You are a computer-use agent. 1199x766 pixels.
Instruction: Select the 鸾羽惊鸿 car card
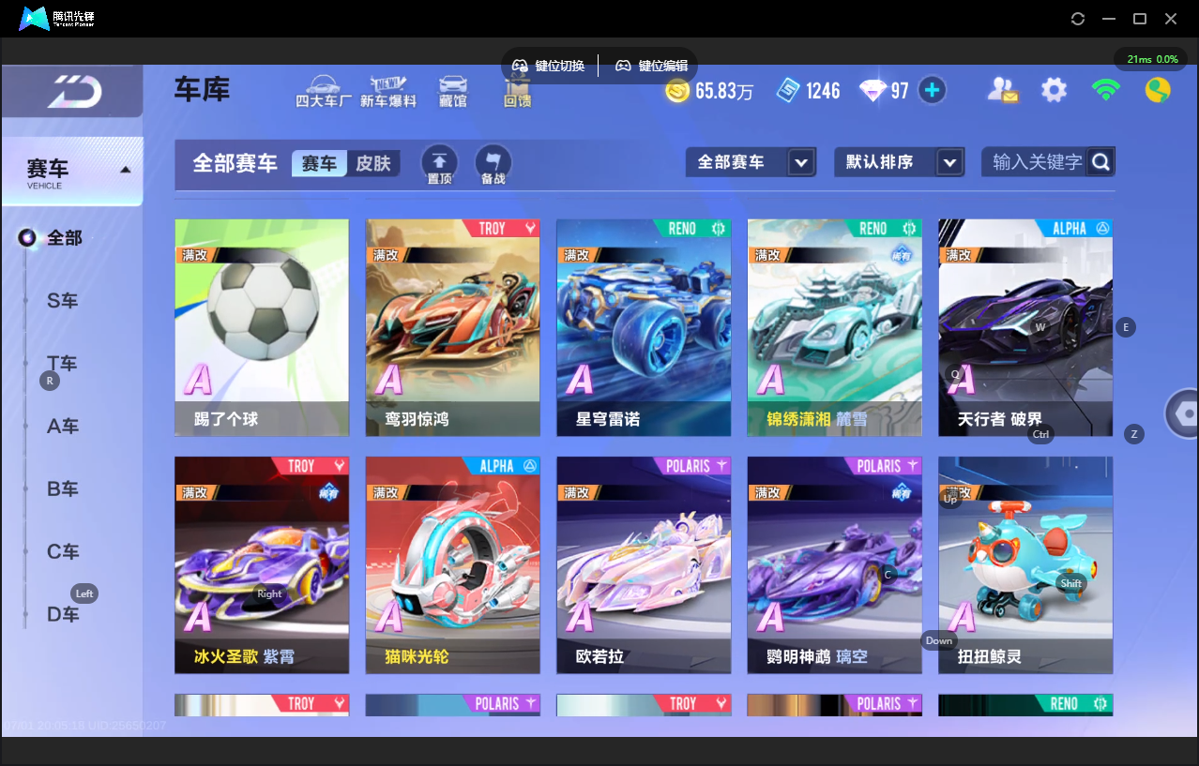click(452, 328)
